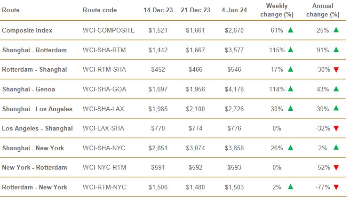
Task: Click the Route column header
Action: [x=11, y=10]
